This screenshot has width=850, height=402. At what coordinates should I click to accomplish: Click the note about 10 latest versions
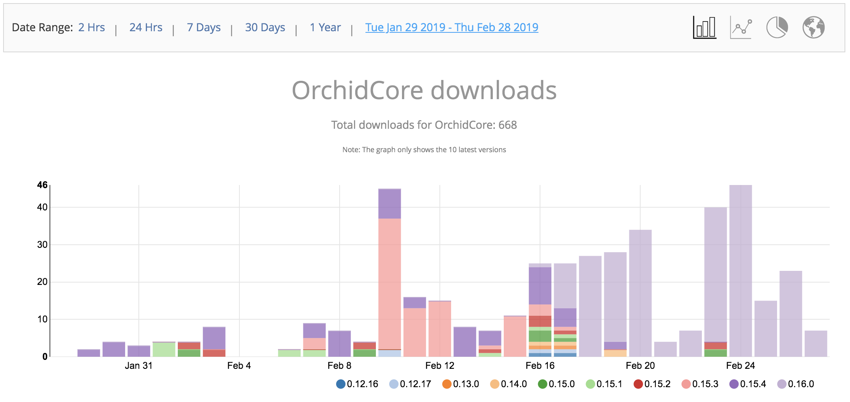coord(424,150)
